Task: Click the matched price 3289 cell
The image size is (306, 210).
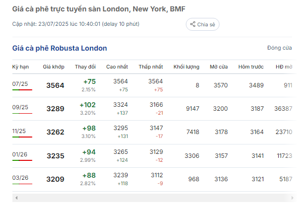Action: point(55,109)
